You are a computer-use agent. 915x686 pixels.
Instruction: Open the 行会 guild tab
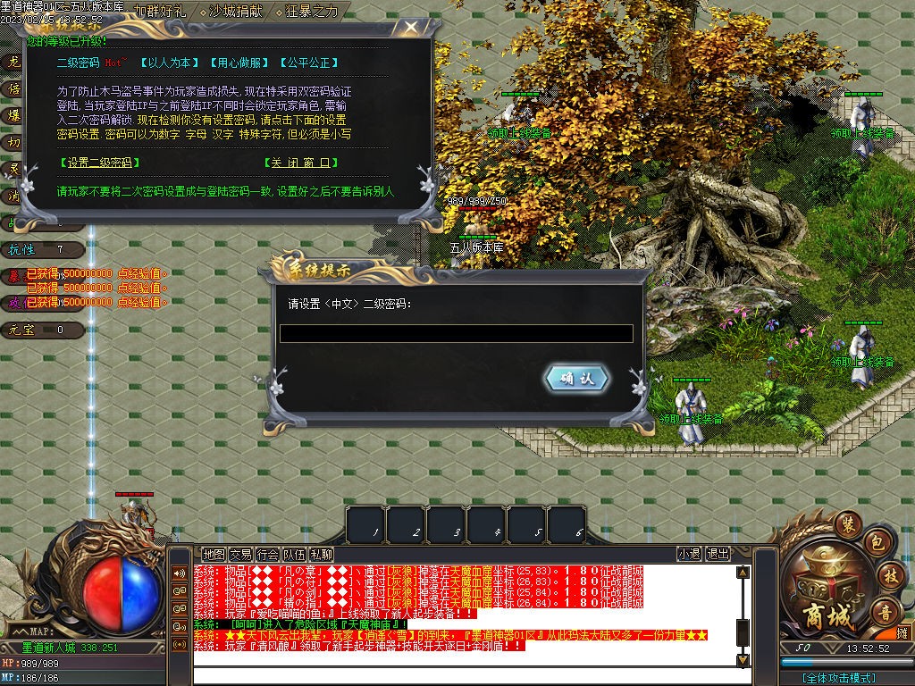[267, 554]
